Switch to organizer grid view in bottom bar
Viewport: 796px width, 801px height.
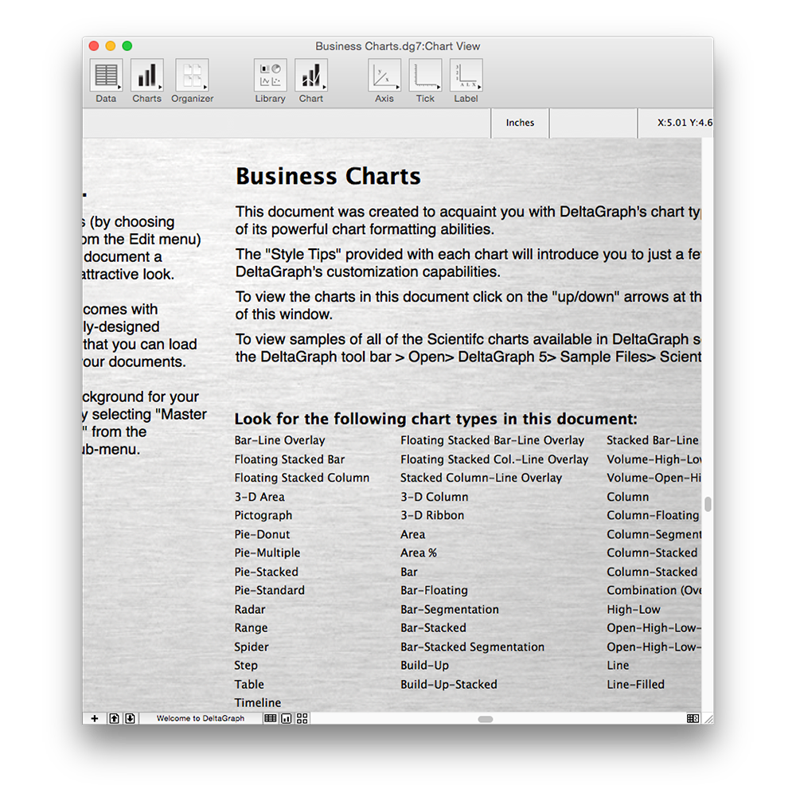(x=302, y=718)
